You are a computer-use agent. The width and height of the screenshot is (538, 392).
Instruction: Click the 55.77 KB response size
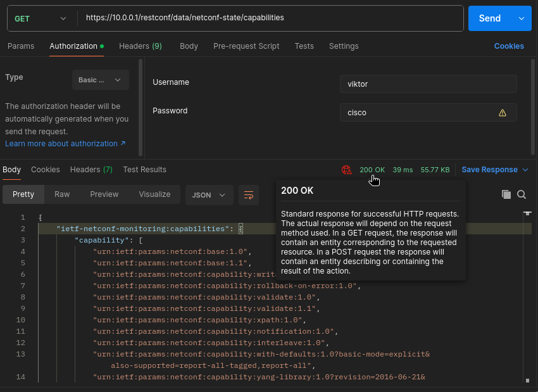click(435, 170)
